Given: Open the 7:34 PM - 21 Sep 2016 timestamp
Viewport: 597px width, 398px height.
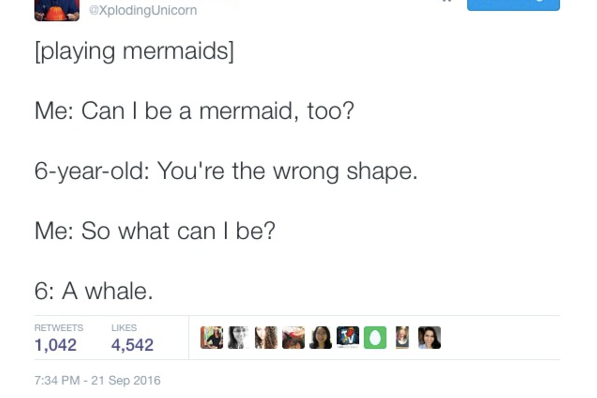Looking at the screenshot, I should pyautogui.click(x=97, y=380).
